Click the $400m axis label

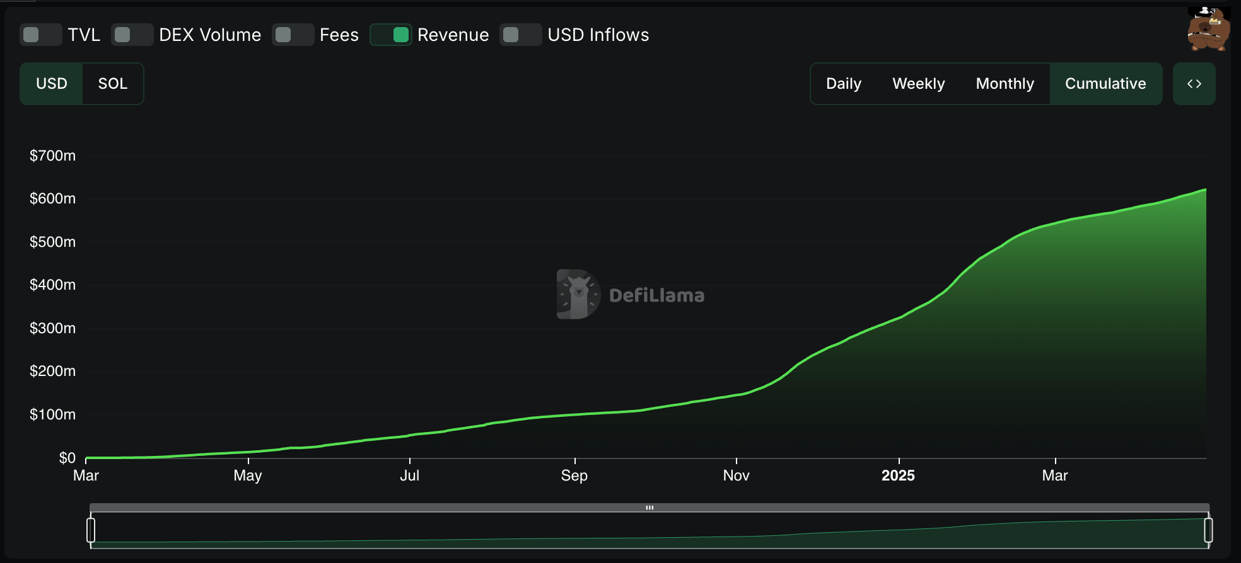pos(52,285)
